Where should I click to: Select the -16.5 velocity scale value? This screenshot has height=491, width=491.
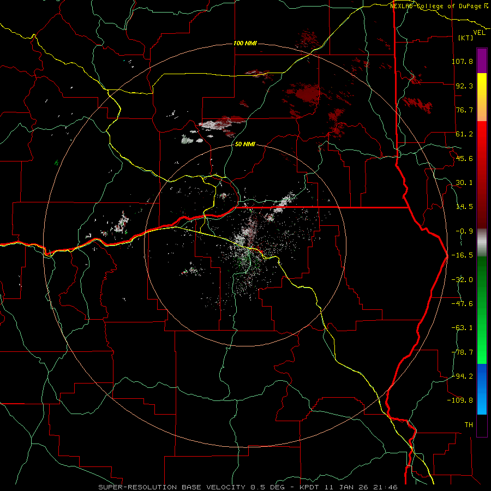click(462, 255)
